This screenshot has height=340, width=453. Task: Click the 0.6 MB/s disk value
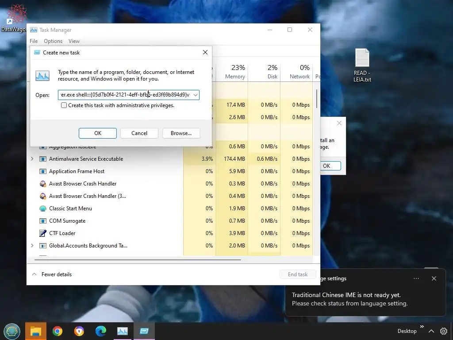[x=267, y=159]
